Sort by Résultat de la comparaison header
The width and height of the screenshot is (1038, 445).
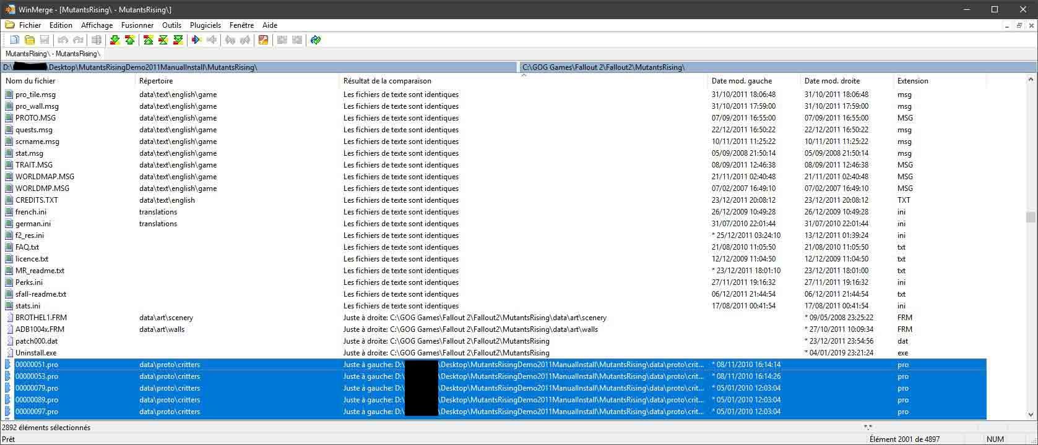tap(524, 81)
